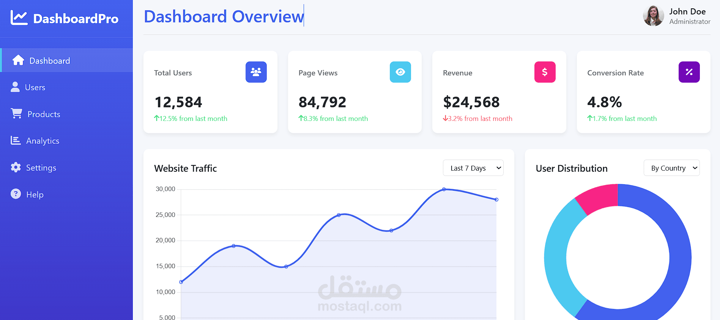Click the 10,000 y-axis label

[165, 292]
